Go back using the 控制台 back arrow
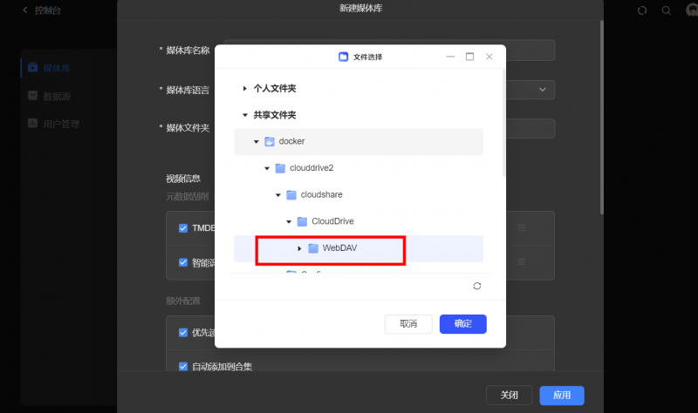This screenshot has width=698, height=413. [25, 10]
